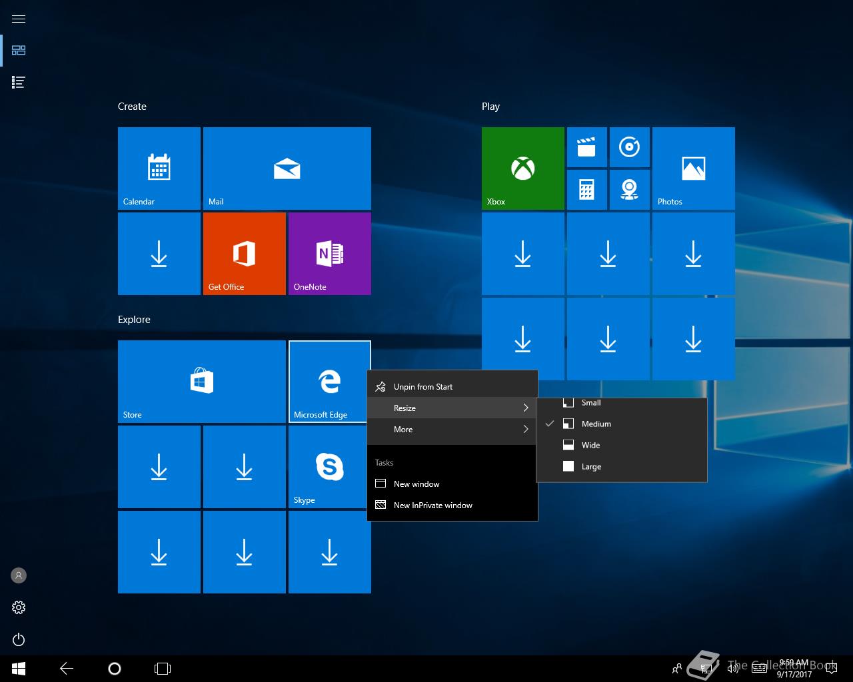This screenshot has height=682, width=853.
Task: Select the checked Medium size option
Action: (x=622, y=424)
